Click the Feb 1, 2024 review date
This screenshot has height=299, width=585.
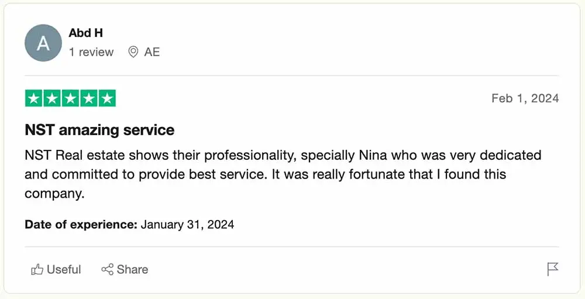click(525, 98)
